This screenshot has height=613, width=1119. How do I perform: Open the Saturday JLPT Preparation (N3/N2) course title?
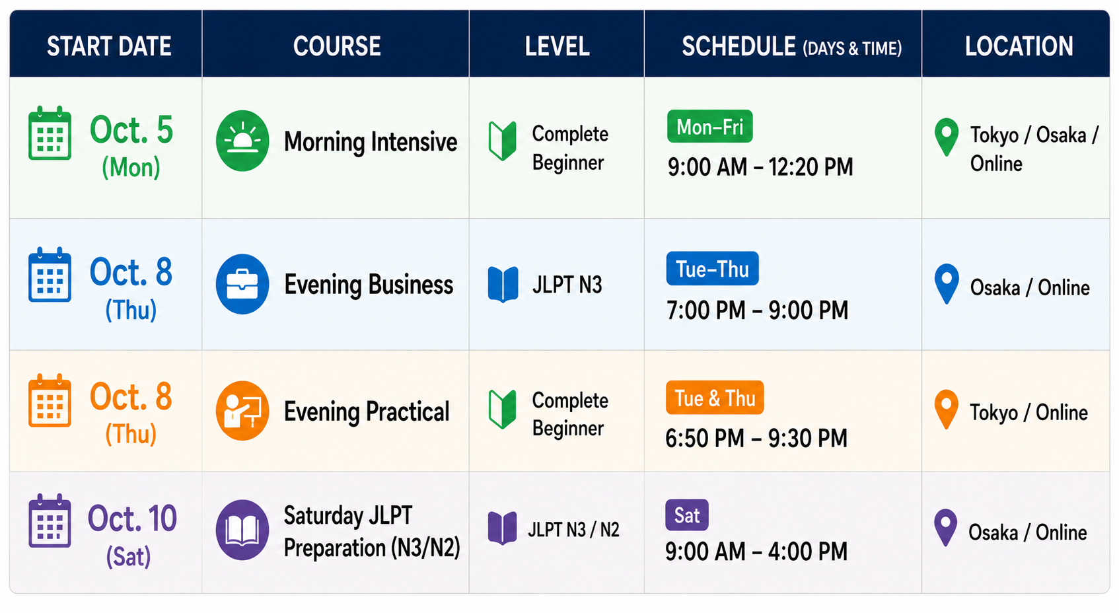click(372, 532)
